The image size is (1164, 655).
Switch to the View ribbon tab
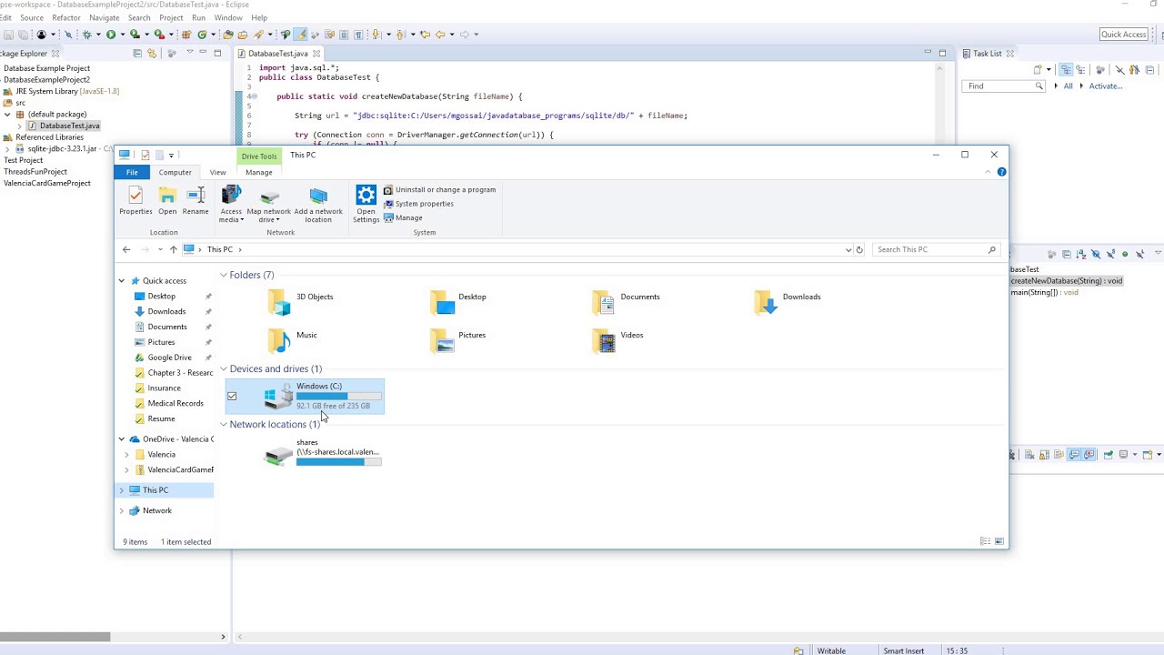coord(217,172)
